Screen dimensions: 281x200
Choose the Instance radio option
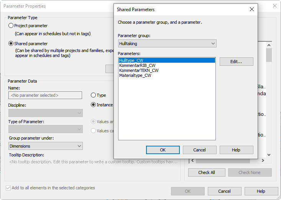pyautogui.click(x=94, y=105)
